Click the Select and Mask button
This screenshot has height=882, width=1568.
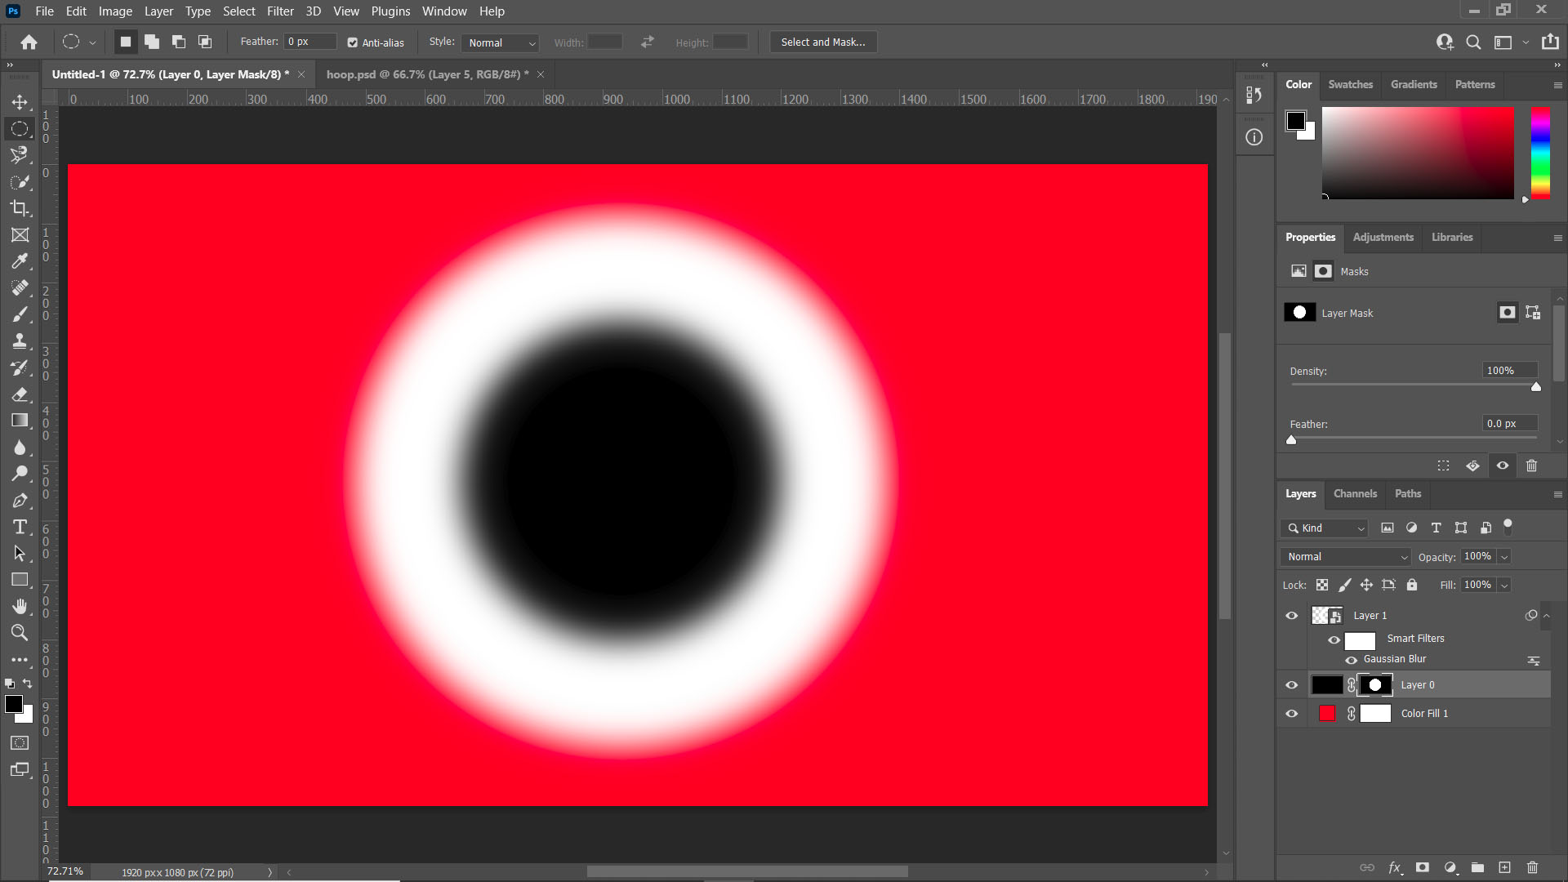[x=822, y=42]
